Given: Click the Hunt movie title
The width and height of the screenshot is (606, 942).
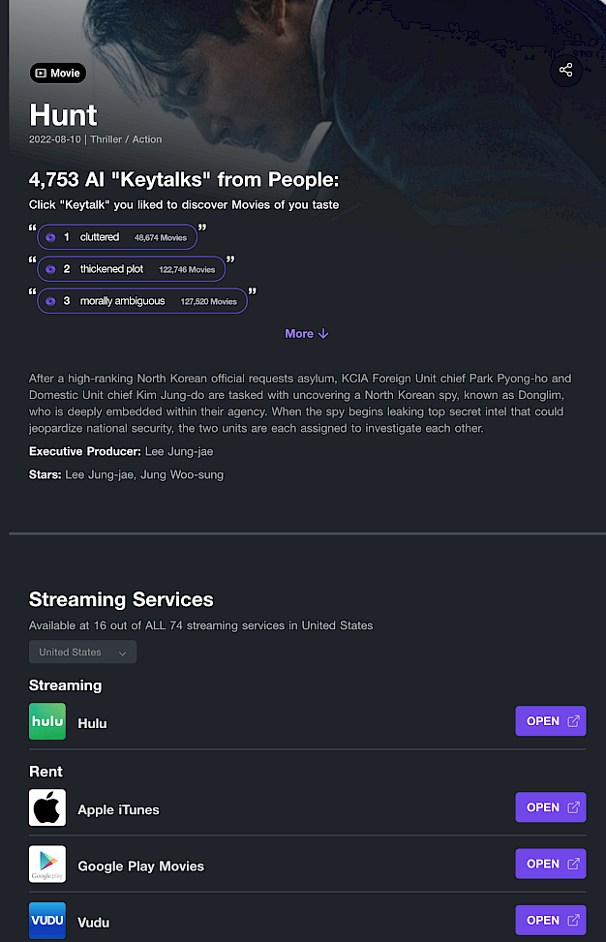Looking at the screenshot, I should (63, 115).
